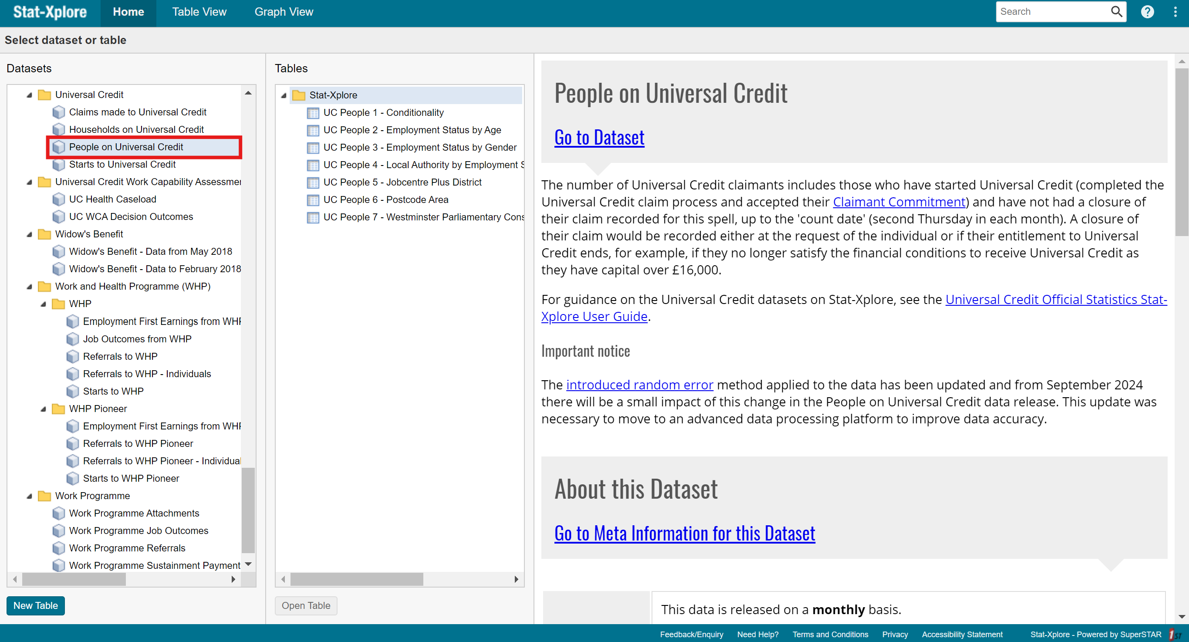1189x642 pixels.
Task: Click Datasets panel scroll-down arrow
Action: pyautogui.click(x=248, y=564)
